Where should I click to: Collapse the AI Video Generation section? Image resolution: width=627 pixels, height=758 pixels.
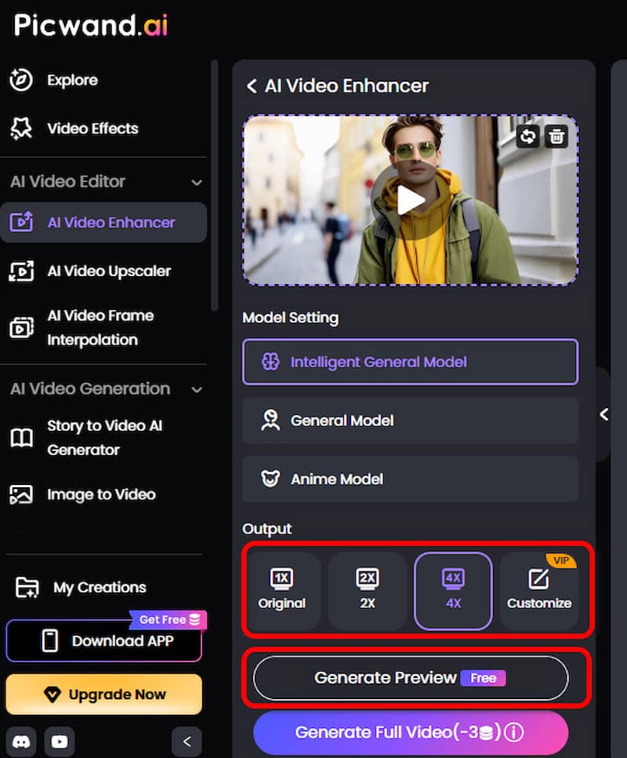pos(197,390)
